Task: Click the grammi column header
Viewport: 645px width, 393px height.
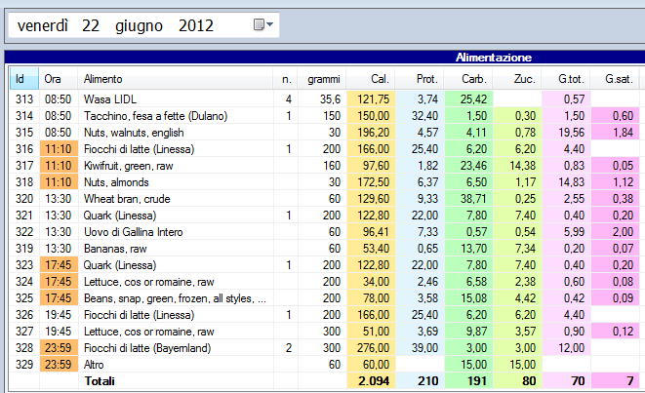Action: (x=322, y=79)
